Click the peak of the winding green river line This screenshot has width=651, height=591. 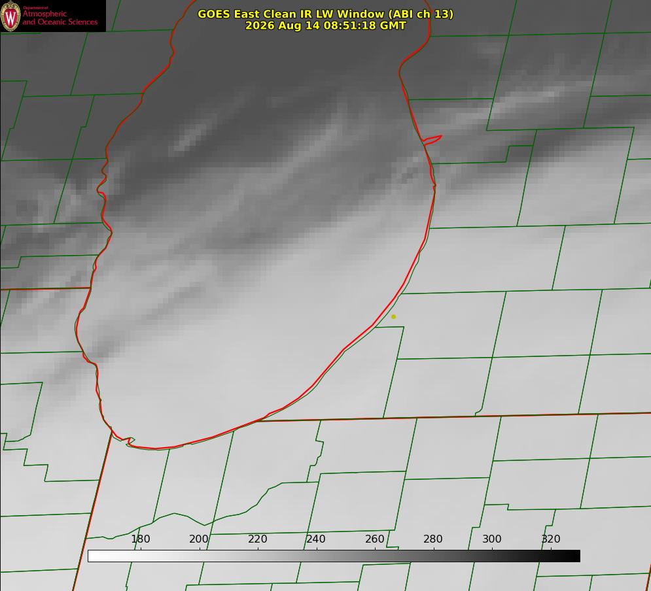(175, 513)
